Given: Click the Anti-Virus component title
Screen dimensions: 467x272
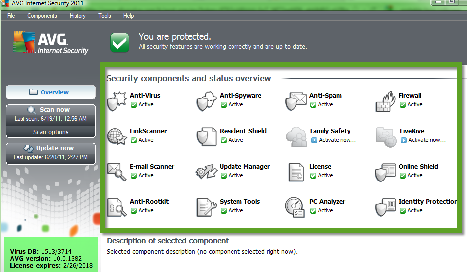Looking at the screenshot, I should 145,95.
